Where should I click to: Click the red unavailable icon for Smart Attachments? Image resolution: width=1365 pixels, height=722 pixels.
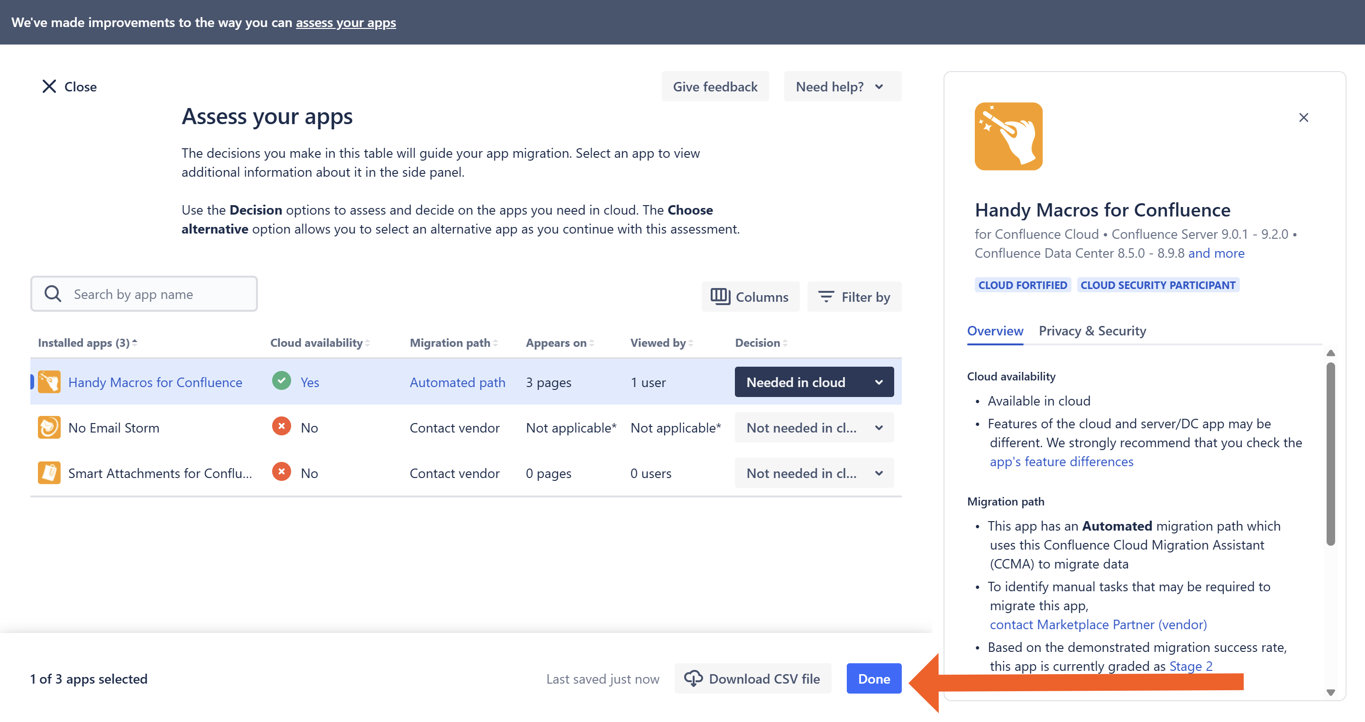[281, 472]
